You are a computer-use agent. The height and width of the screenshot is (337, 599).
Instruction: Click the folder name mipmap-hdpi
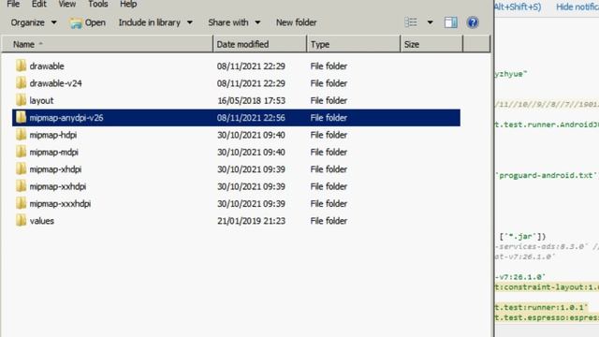pyautogui.click(x=53, y=135)
